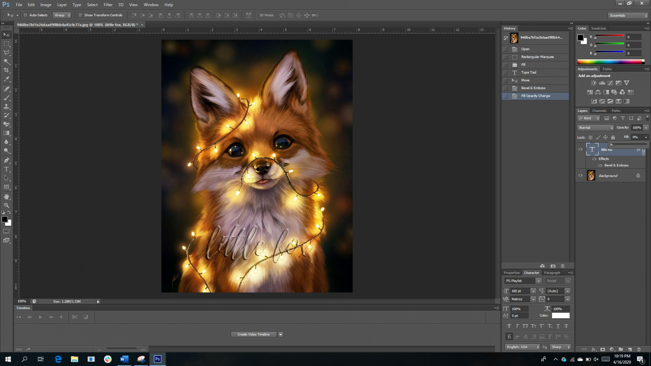651x366 pixels.
Task: Enable the Auto-Select checkbox
Action: (x=25, y=15)
